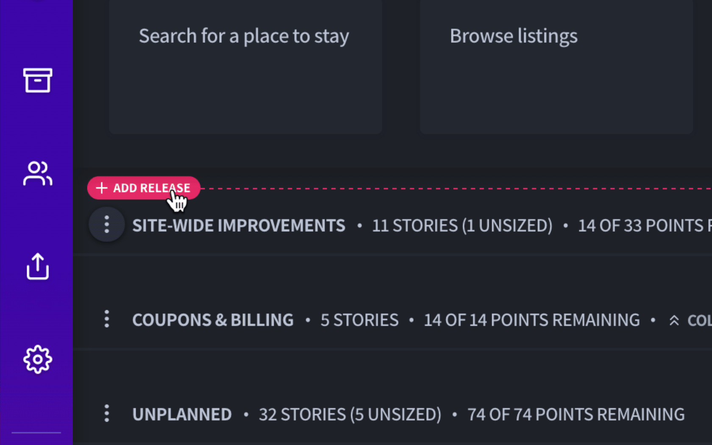Click "32 Stories (5 Unsized)" summary
This screenshot has width=712, height=445.
point(350,414)
